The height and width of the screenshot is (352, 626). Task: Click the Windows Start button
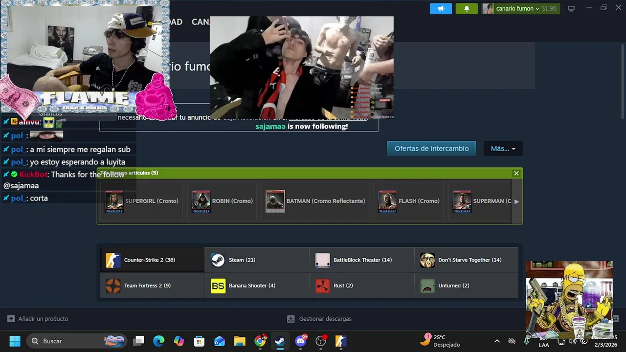tap(15, 341)
